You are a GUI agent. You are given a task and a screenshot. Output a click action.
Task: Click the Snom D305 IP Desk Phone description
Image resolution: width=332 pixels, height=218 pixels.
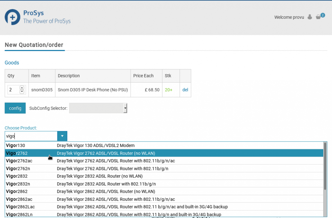93,90
